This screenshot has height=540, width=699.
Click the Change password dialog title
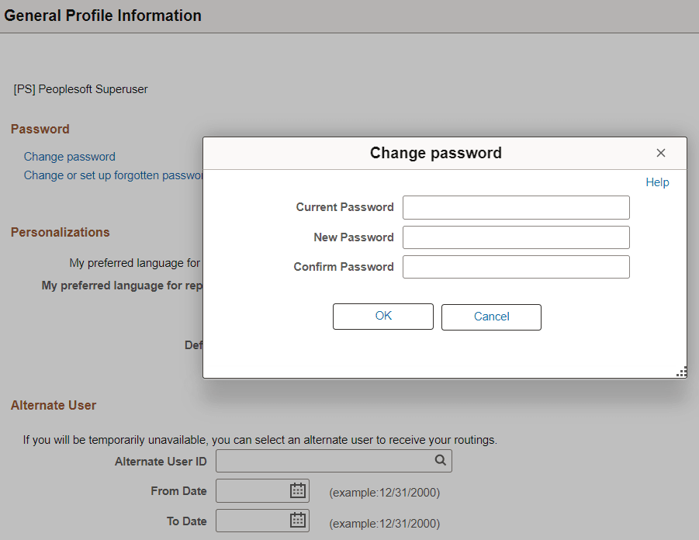(x=435, y=153)
